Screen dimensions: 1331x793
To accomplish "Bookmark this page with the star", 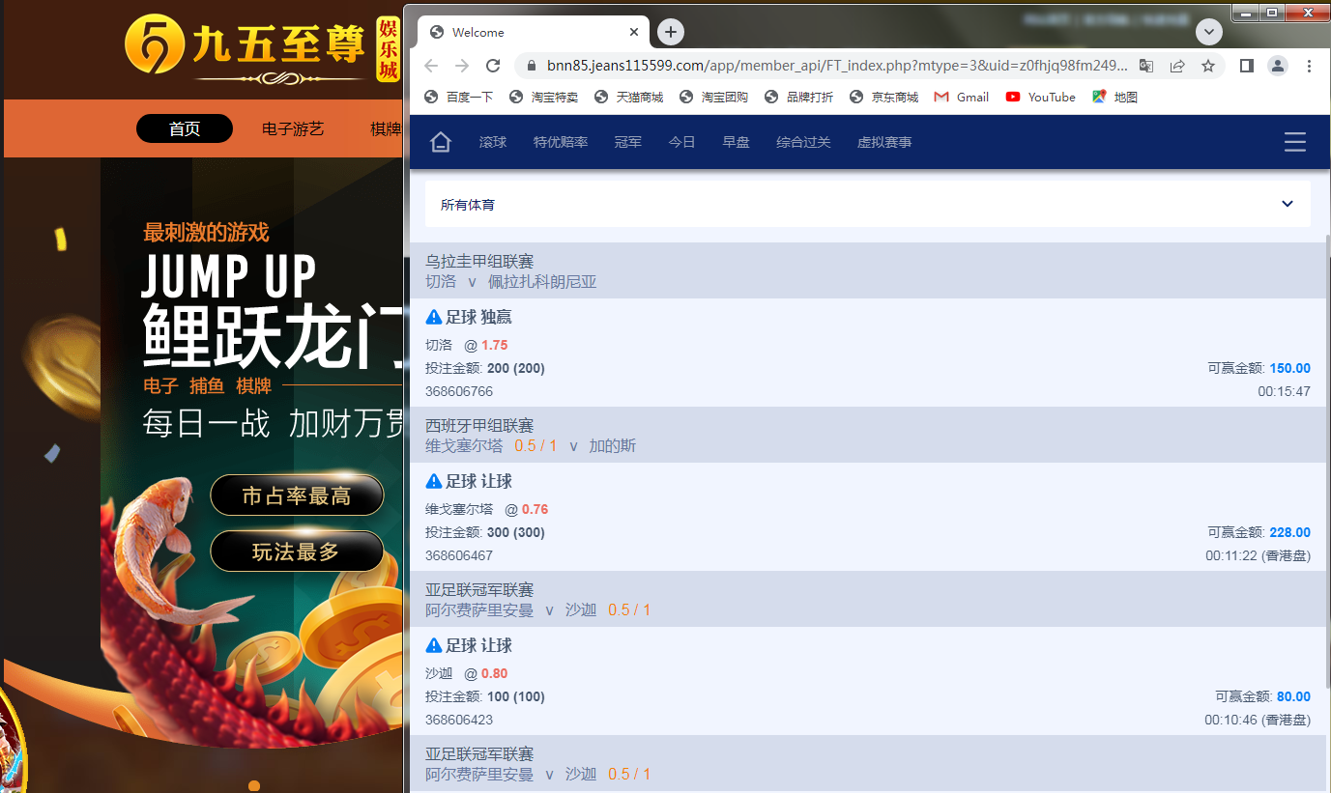I will [x=1208, y=66].
